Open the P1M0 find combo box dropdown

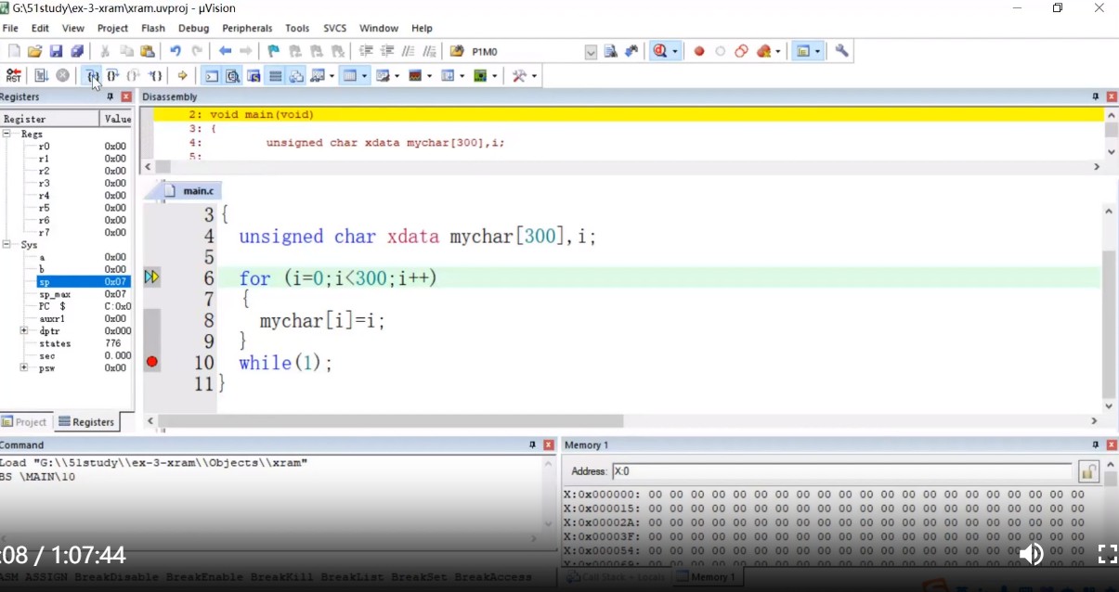coord(591,52)
